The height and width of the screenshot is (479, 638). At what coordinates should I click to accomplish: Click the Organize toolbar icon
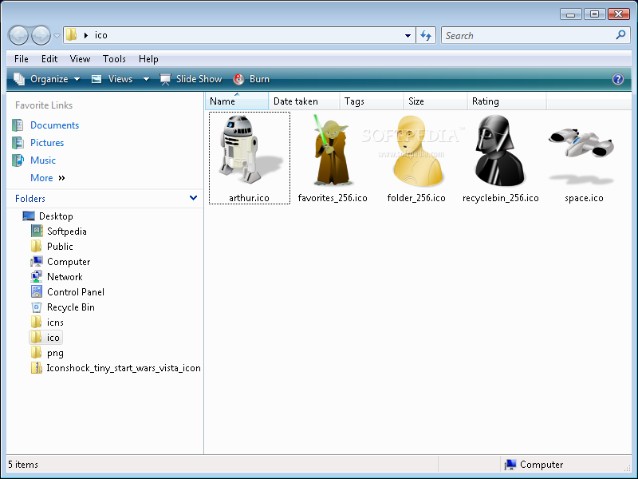click(19, 79)
